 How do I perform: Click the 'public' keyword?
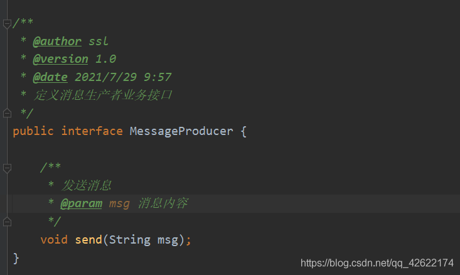(33, 131)
